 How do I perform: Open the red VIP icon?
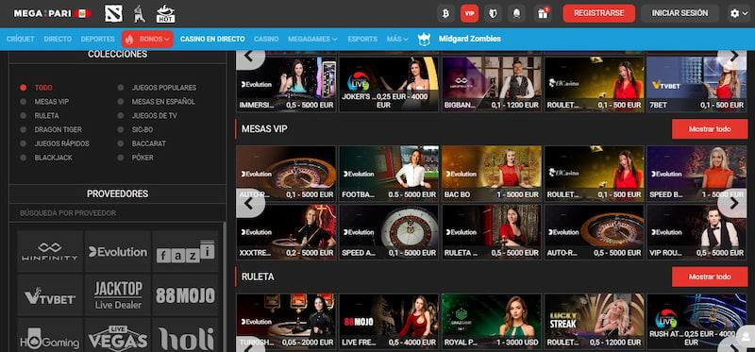click(x=469, y=13)
